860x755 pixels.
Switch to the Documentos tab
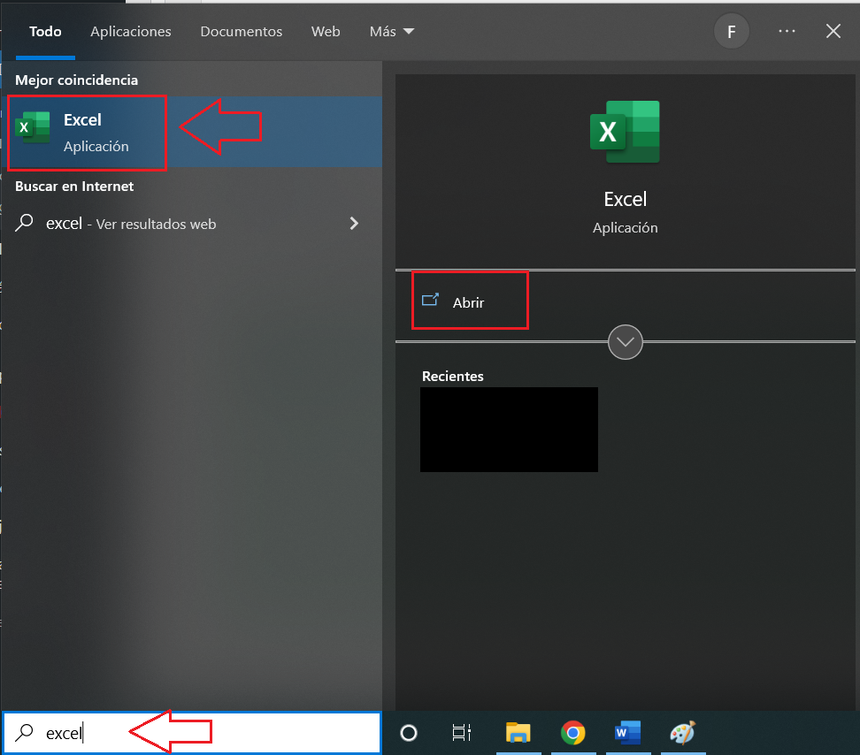coord(241,31)
